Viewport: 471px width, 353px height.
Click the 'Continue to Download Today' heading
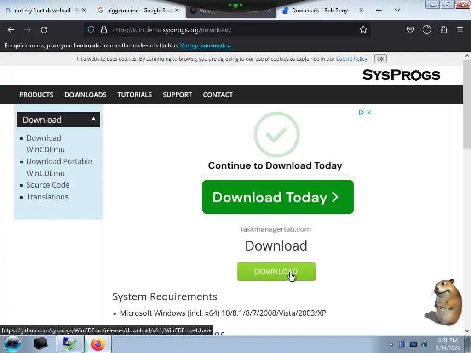pos(275,165)
